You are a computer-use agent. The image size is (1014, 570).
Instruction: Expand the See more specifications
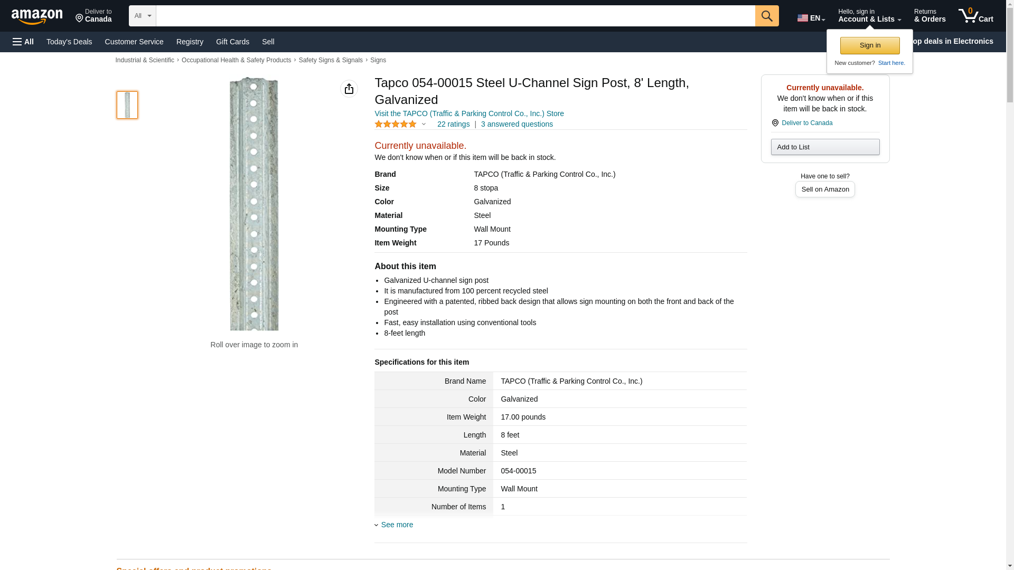(397, 525)
